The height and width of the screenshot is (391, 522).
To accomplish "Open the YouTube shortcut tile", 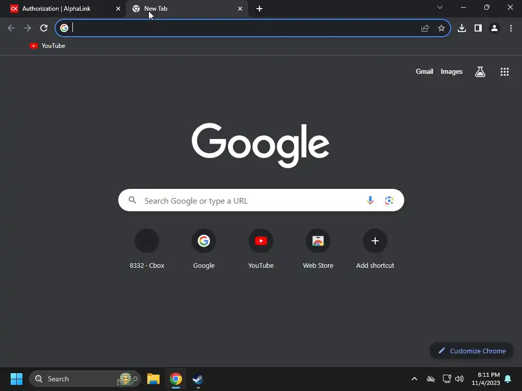I will tap(261, 249).
